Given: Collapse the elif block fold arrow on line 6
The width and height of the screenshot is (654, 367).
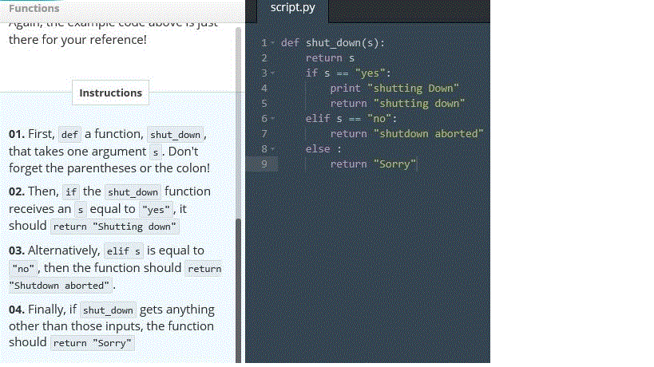Looking at the screenshot, I should (x=273, y=119).
